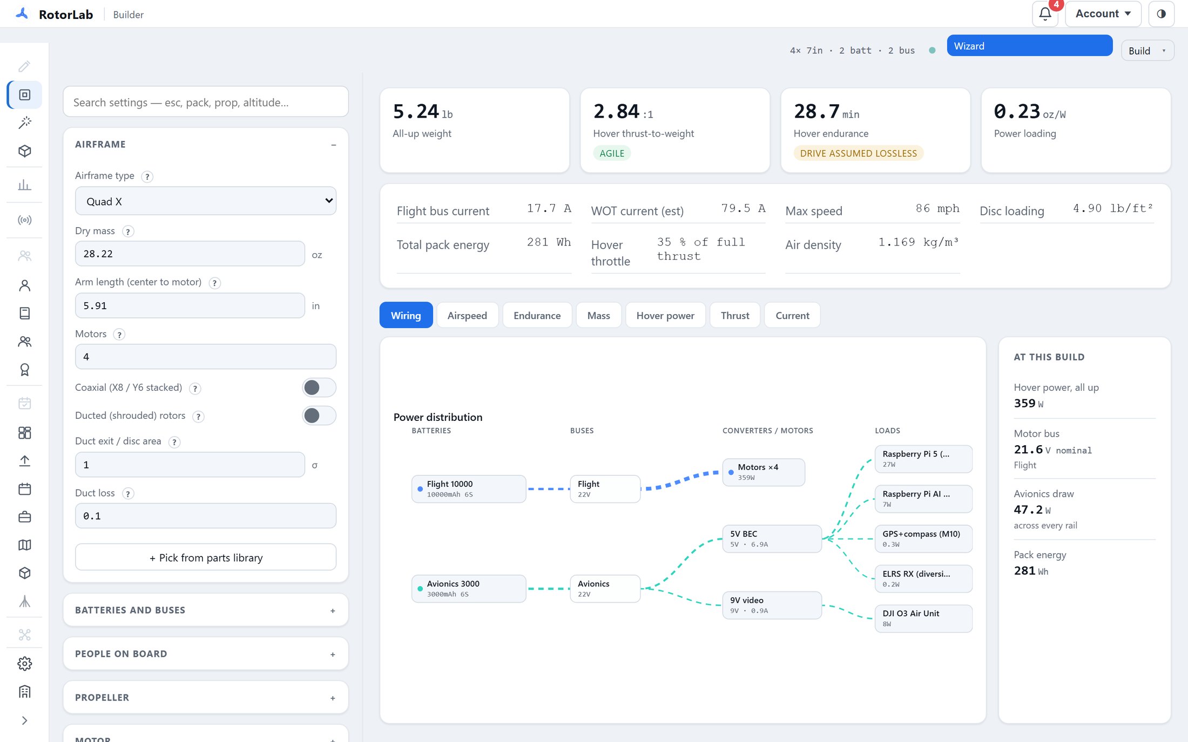Open the settings gear sidebar icon
The height and width of the screenshot is (742, 1188).
click(24, 664)
